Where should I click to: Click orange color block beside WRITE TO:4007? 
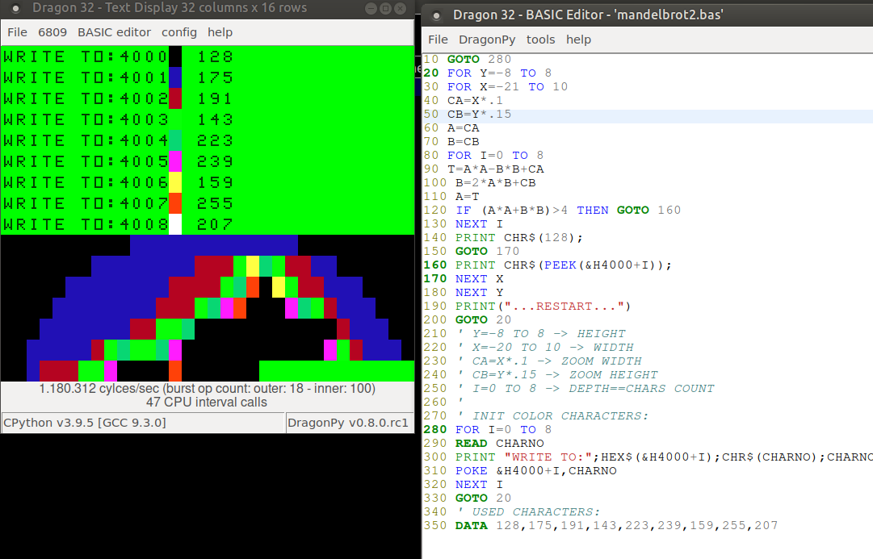(175, 203)
